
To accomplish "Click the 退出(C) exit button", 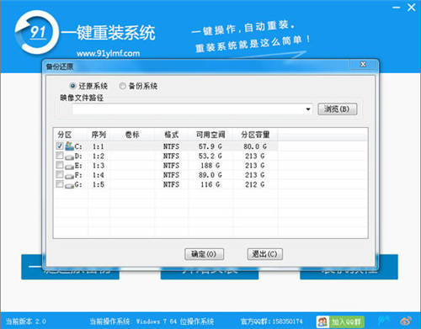I will [264, 254].
